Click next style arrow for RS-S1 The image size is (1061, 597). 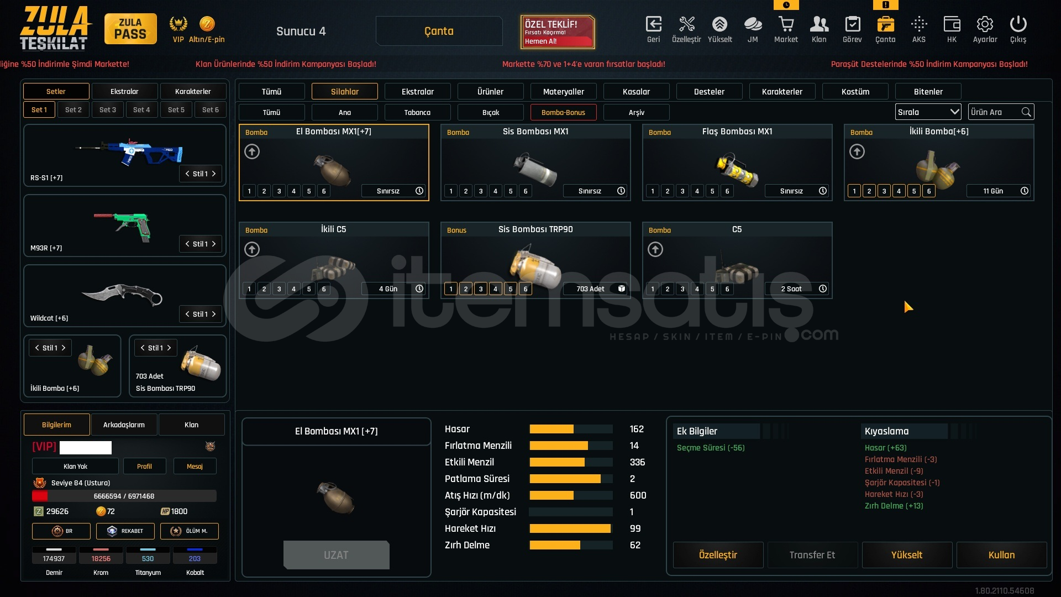(x=214, y=174)
